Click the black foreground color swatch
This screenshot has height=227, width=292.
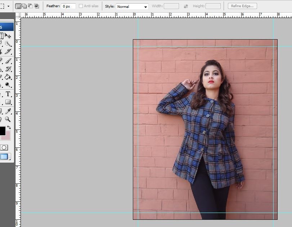tap(2, 131)
